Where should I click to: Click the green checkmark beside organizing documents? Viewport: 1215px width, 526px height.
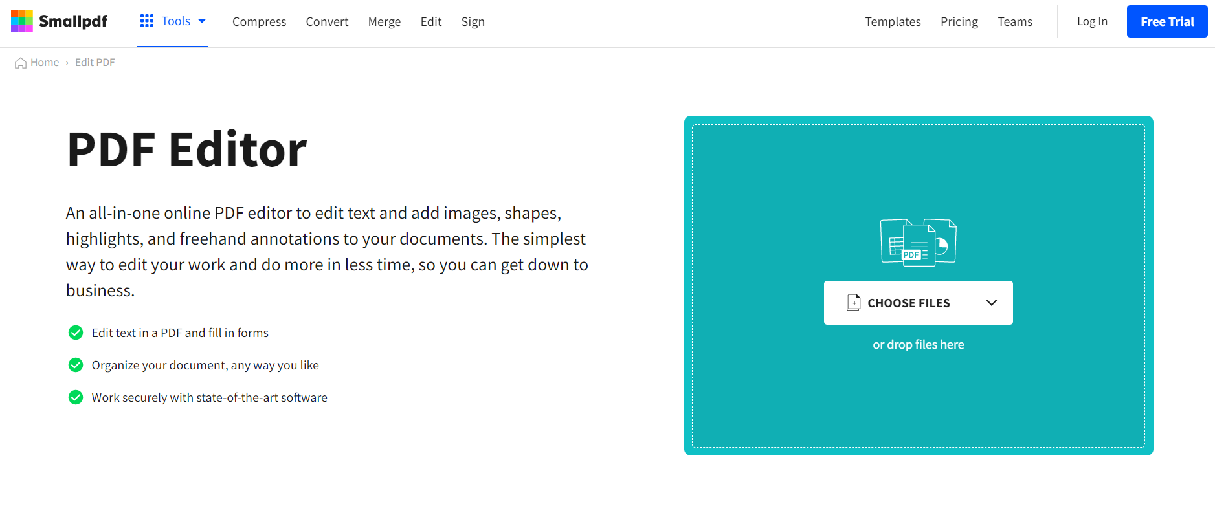click(76, 365)
